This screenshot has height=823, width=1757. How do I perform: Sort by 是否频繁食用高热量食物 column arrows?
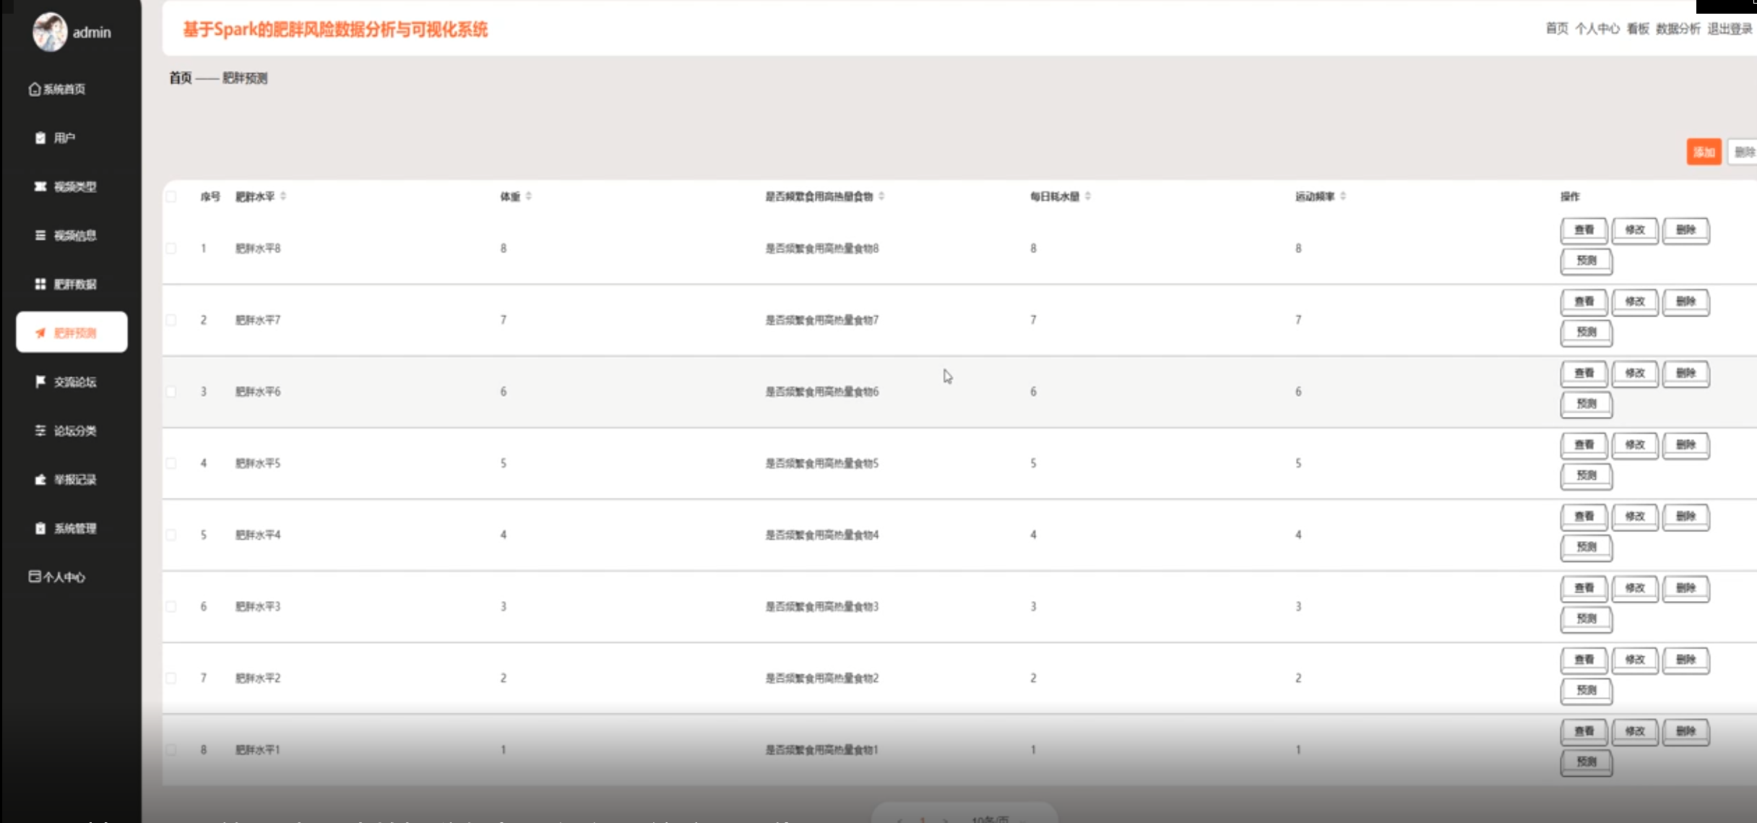pos(881,197)
